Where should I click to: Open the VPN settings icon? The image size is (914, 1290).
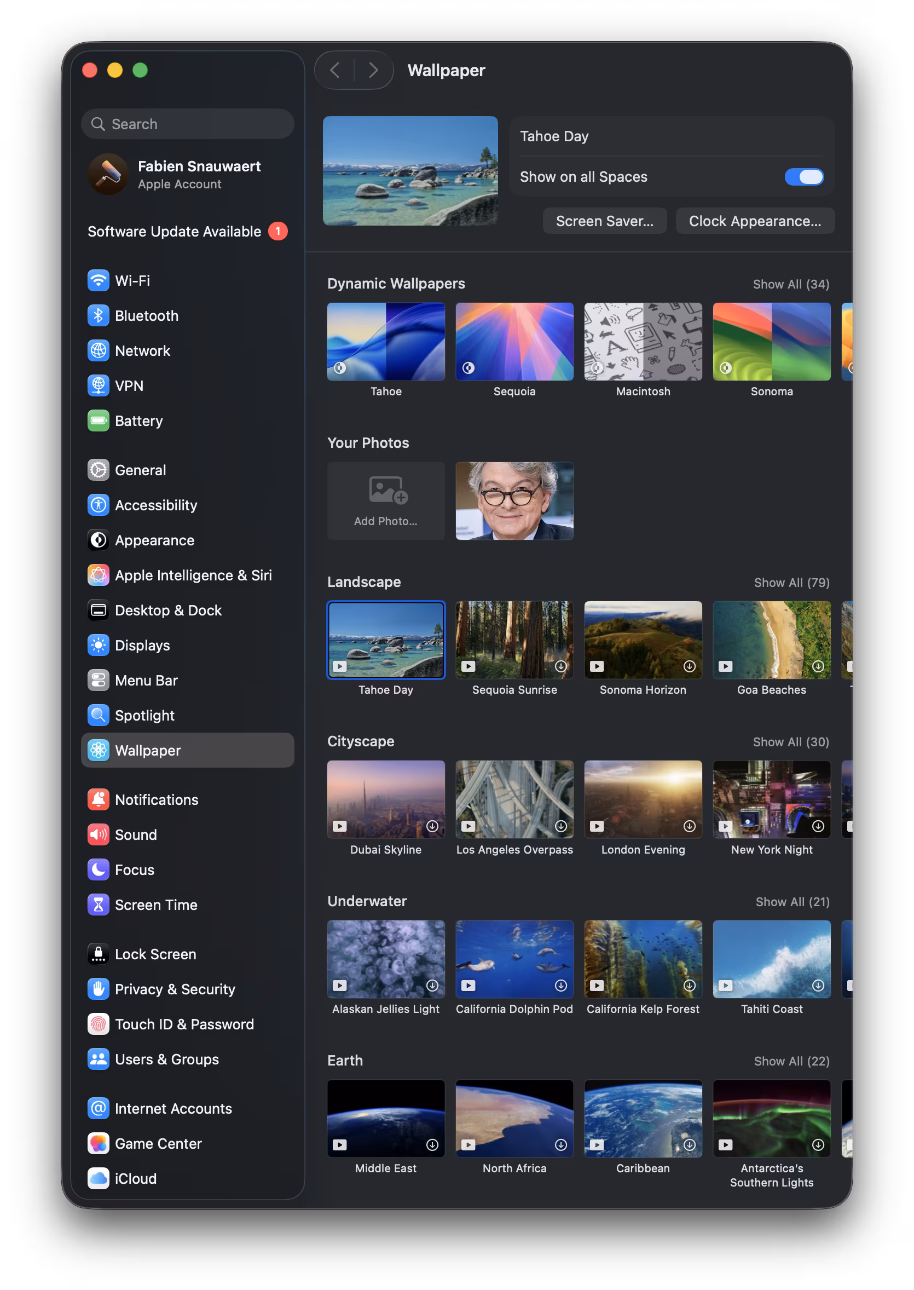click(x=99, y=385)
